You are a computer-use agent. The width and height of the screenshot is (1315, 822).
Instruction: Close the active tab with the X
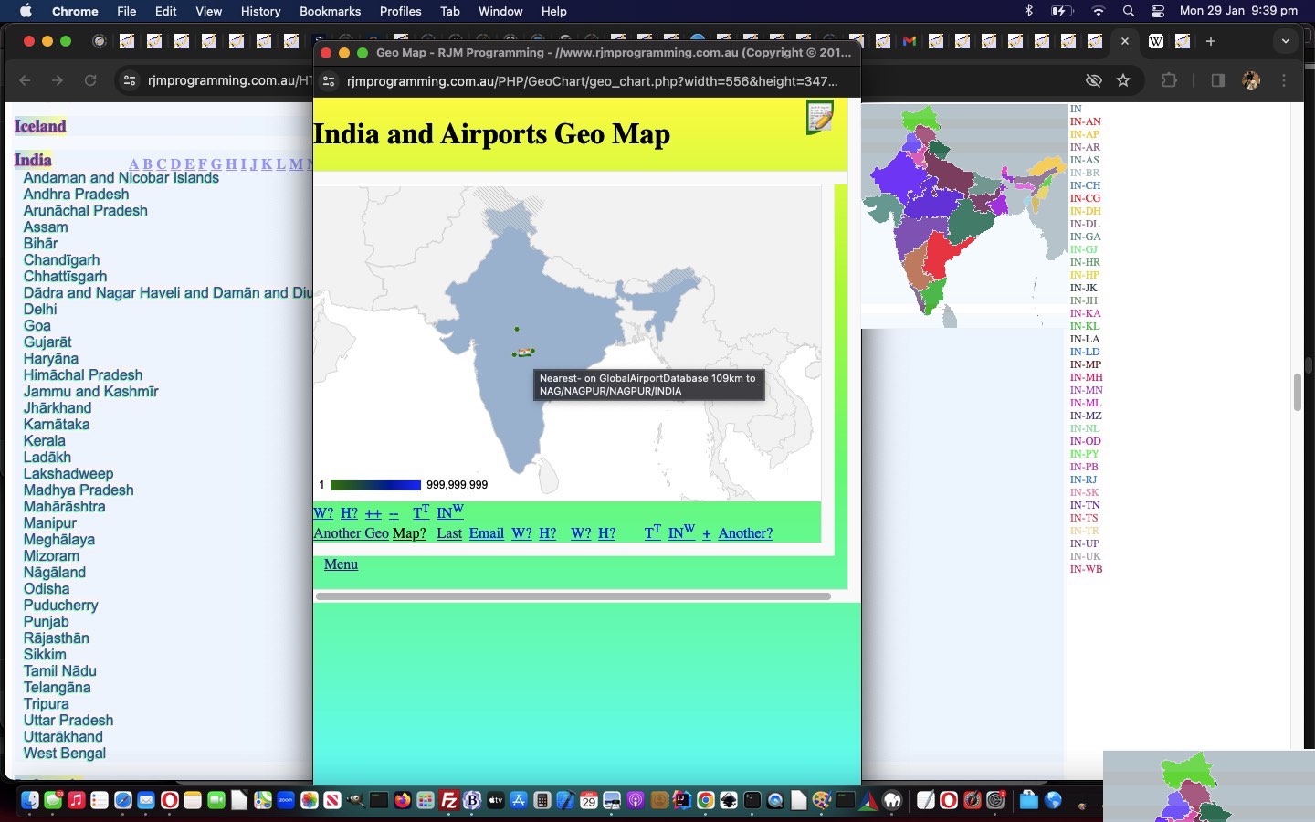pos(1125,41)
